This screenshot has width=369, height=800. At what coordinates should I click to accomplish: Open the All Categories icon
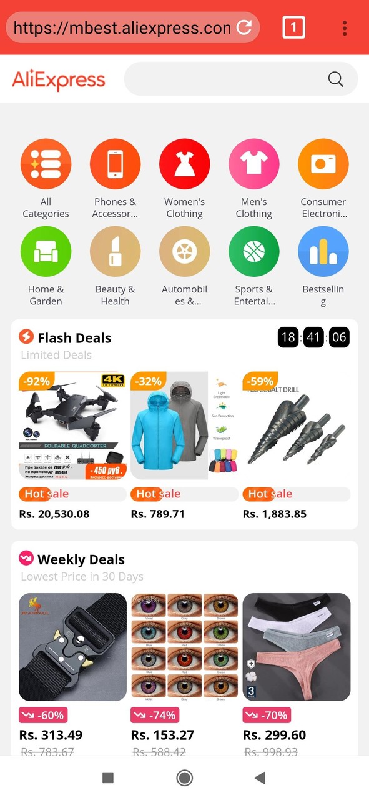pyautogui.click(x=46, y=164)
